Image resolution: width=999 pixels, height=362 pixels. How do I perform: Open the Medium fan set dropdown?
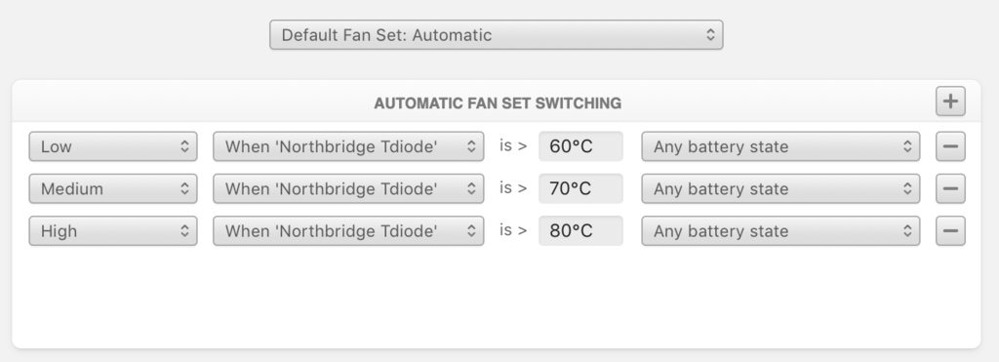tap(113, 188)
